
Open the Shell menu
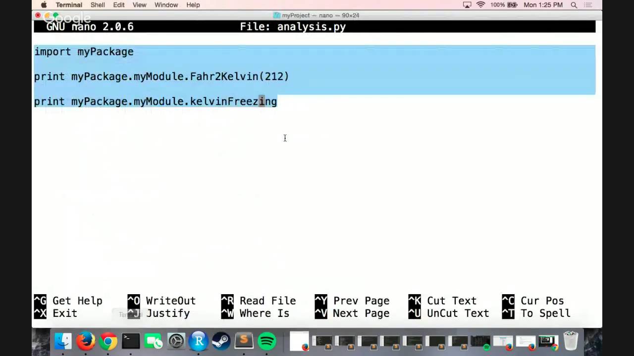coord(98,5)
